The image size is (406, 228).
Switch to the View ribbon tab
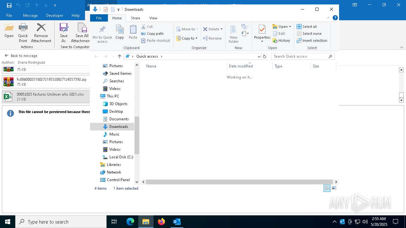click(x=153, y=18)
